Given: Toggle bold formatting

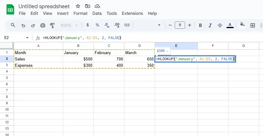Looking at the screenshot, I should (201, 25).
